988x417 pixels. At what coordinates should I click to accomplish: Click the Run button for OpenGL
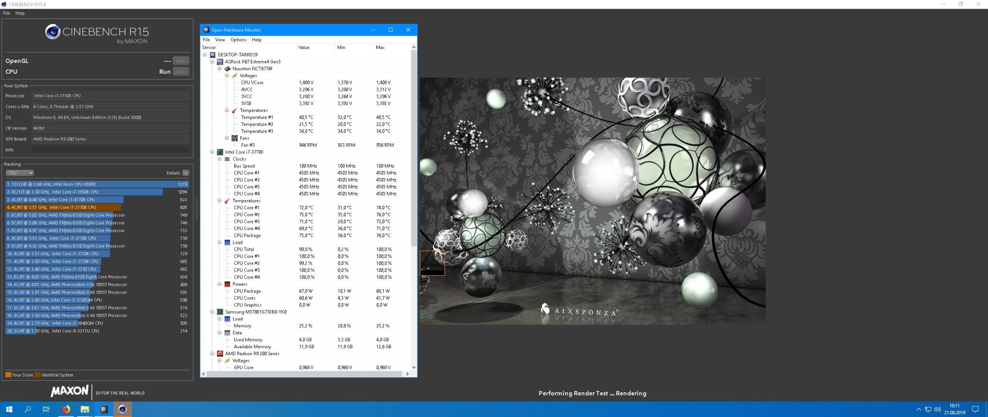pos(181,61)
